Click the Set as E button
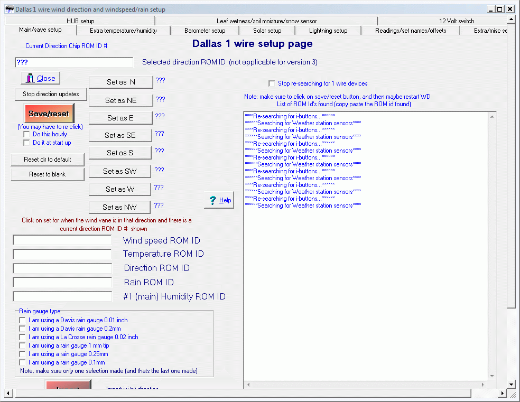This screenshot has height=402, width=520. point(120,118)
